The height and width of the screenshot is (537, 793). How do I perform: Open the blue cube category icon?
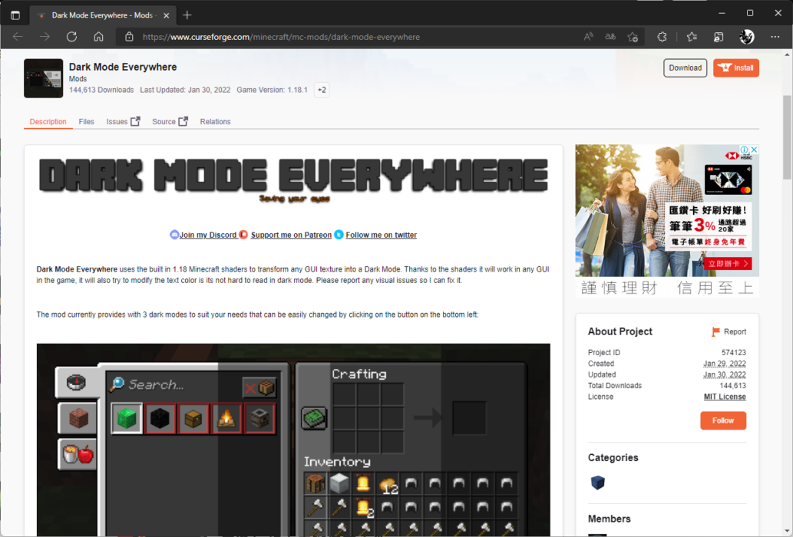tap(597, 483)
